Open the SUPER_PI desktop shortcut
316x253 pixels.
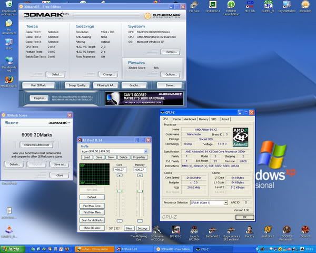268,5
